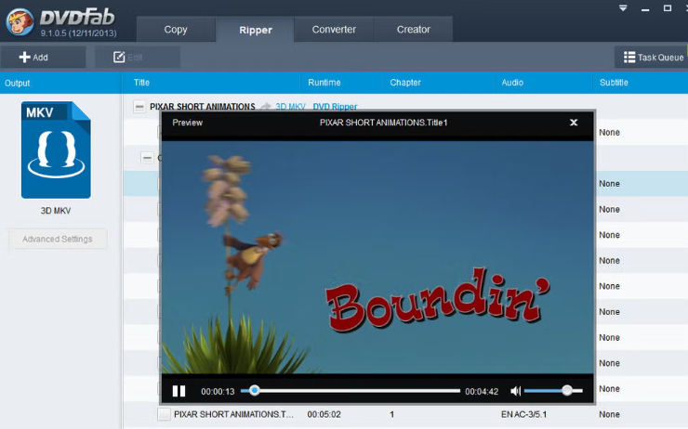Click the volume slider handle
The height and width of the screenshot is (429, 688).
pyautogui.click(x=567, y=390)
